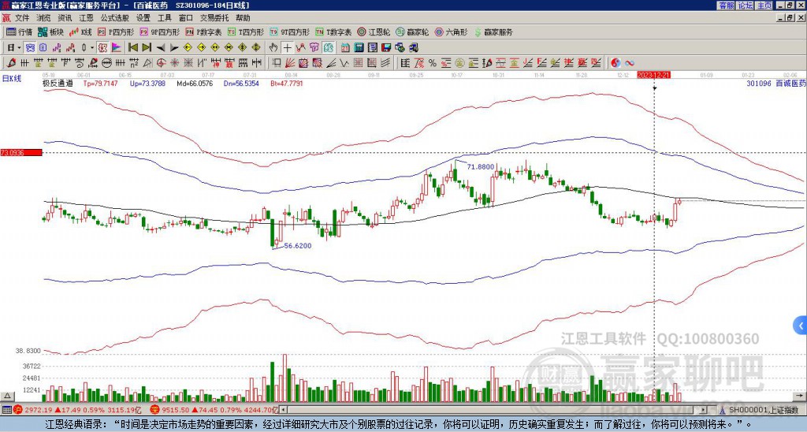Click the black right arrow icon
Image resolution: width=807 pixels, height=432 pixels.
tap(174, 48)
